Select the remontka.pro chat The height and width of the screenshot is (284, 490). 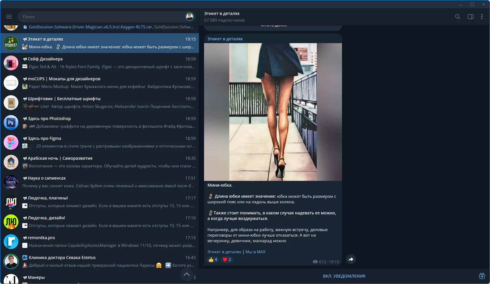click(100, 242)
